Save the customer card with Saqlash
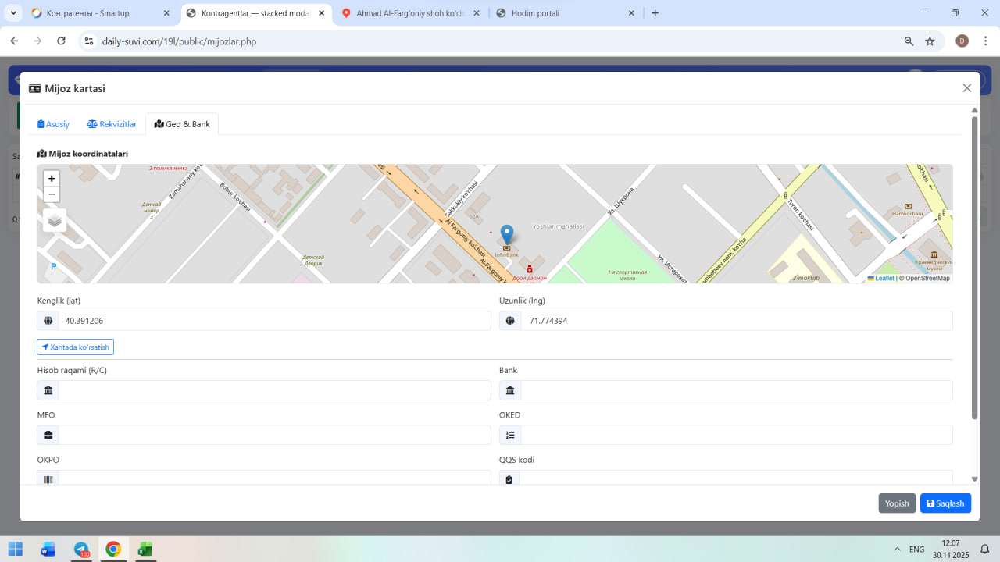Viewport: 1000px width, 562px height. (x=945, y=503)
